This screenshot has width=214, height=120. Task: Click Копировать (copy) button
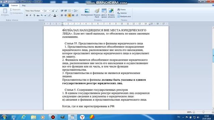(x=16, y=13)
